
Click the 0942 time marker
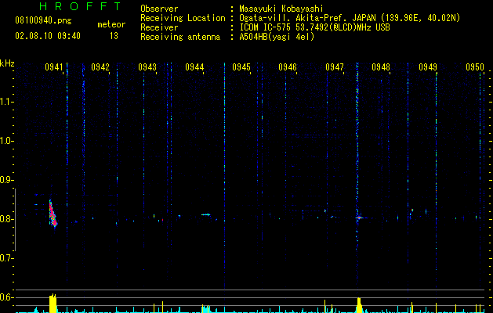100,67
